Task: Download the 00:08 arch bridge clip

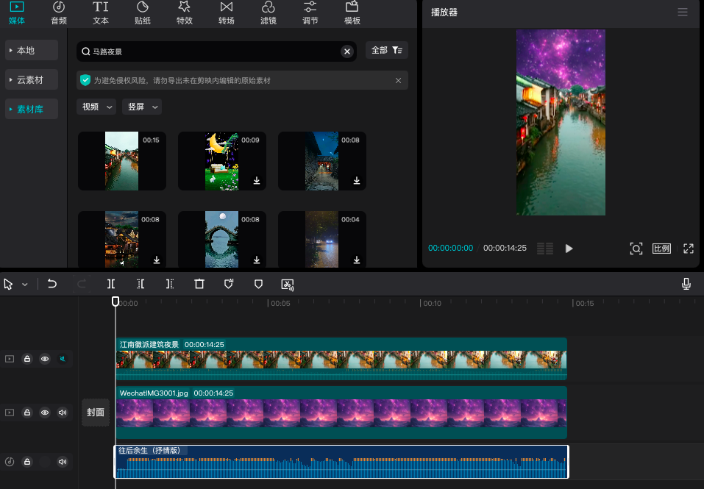Action: click(x=256, y=260)
